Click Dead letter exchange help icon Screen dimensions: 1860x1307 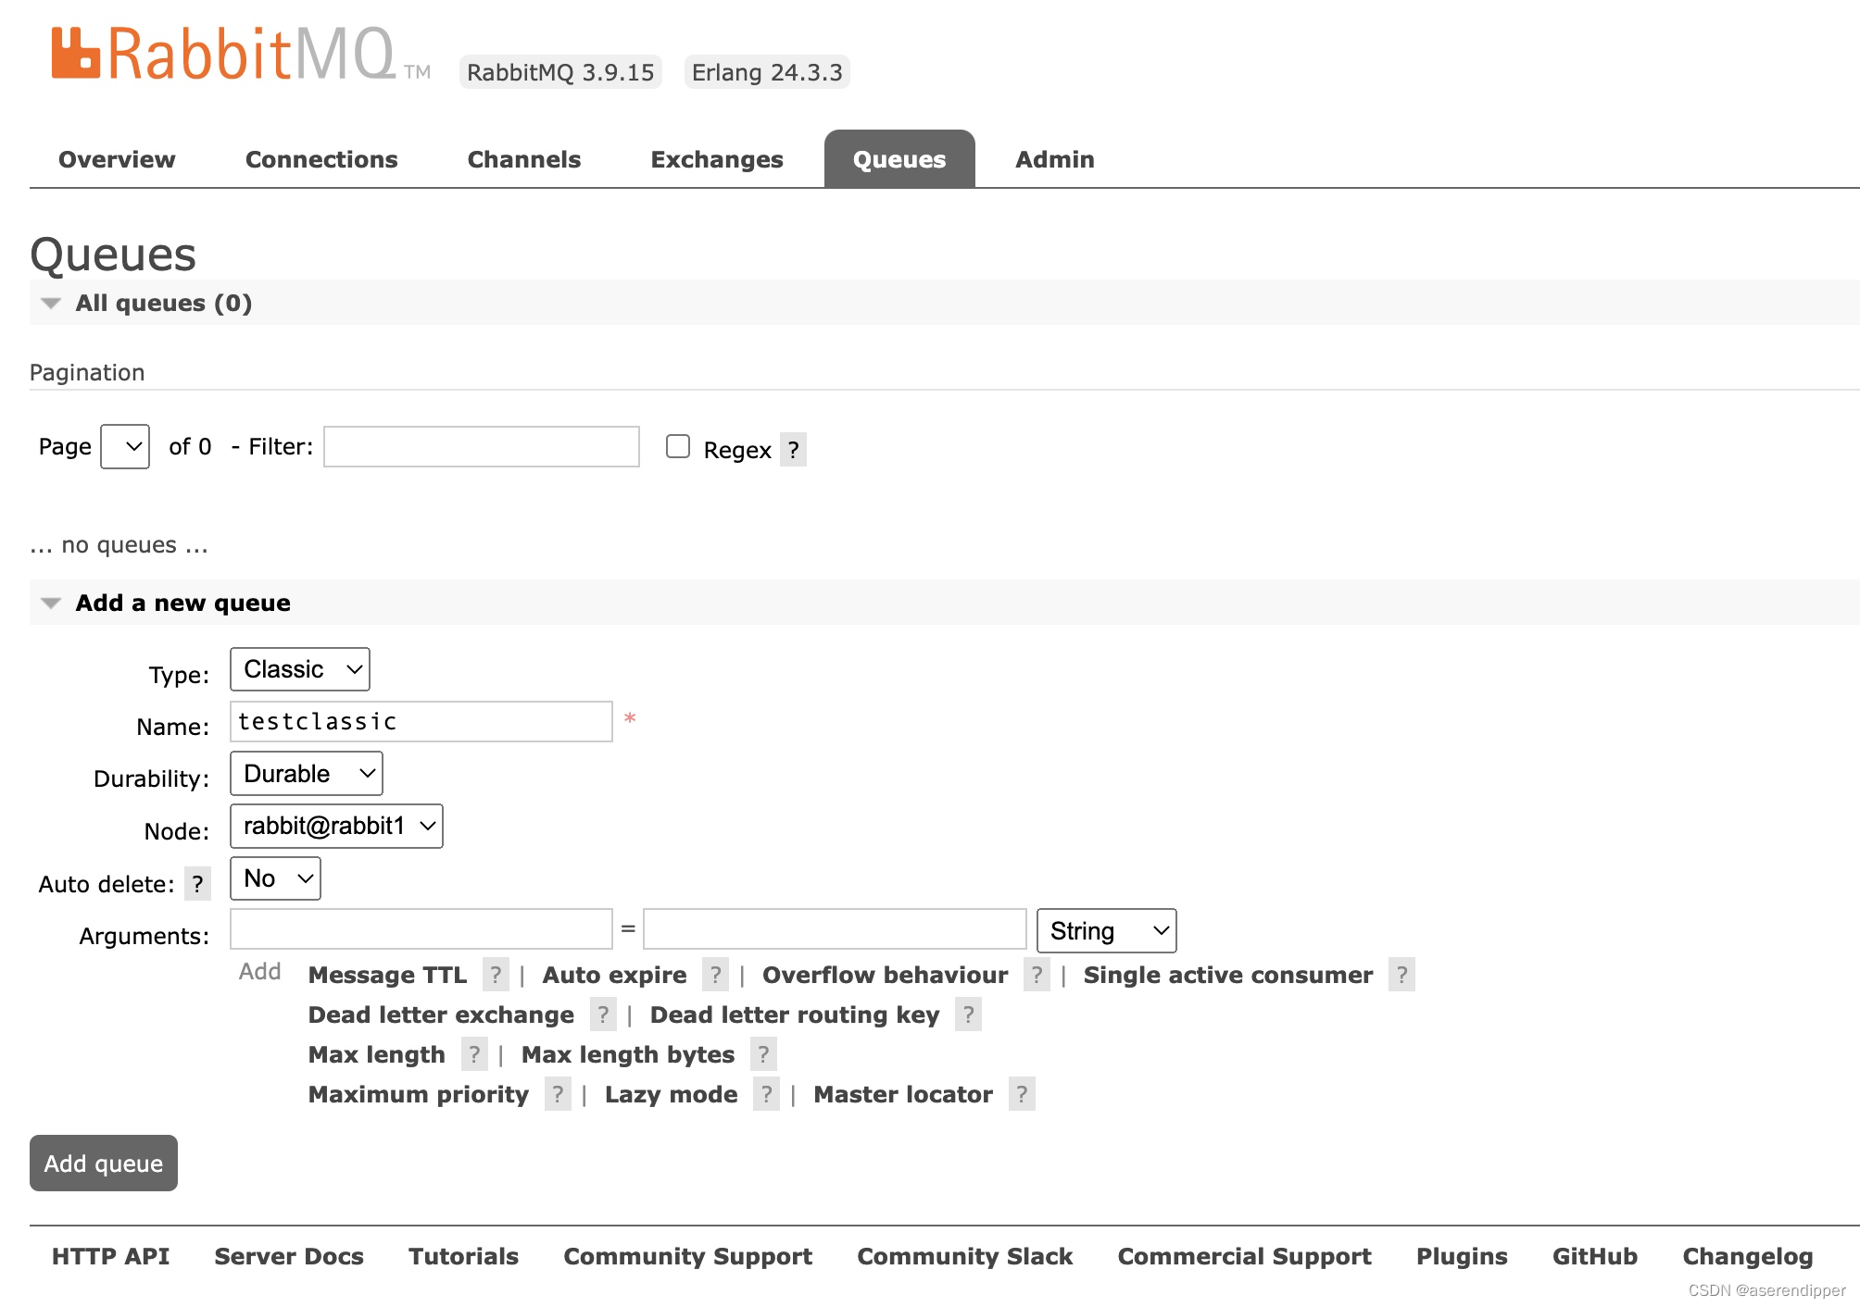[602, 1014]
